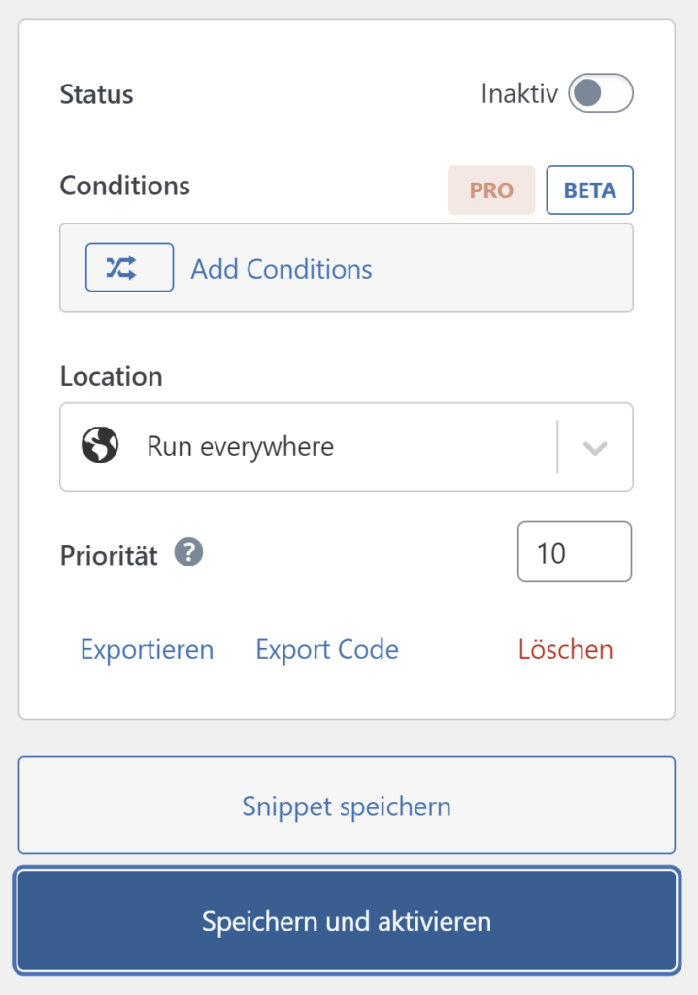The width and height of the screenshot is (698, 995).
Task: Open Add Conditions
Action: 281,268
